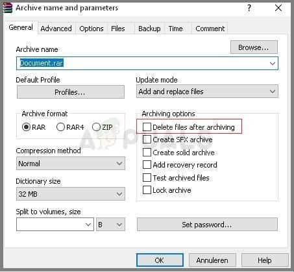Confirm with the OK button
Image resolution: width=294 pixels, height=272 pixels.
point(160,260)
